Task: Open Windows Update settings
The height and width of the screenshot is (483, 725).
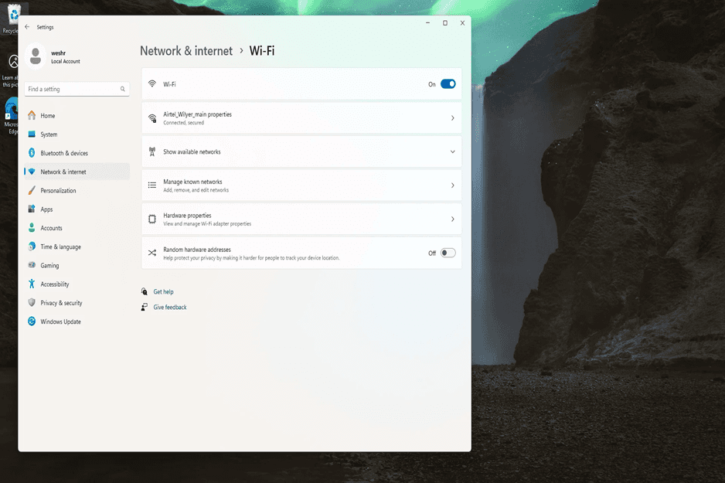Action: click(77, 321)
